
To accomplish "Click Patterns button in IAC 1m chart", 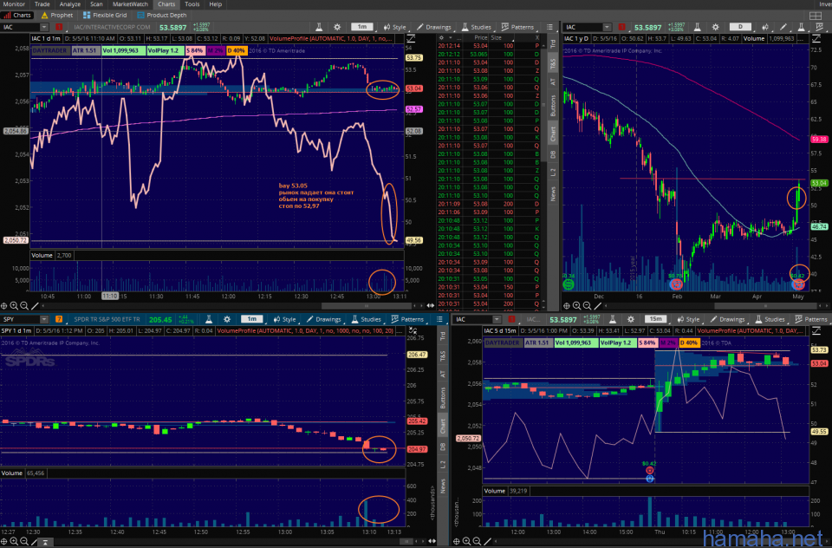I will click(x=518, y=27).
